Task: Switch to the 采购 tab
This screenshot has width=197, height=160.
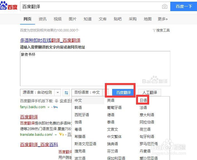Action: pyautogui.click(x=132, y=19)
